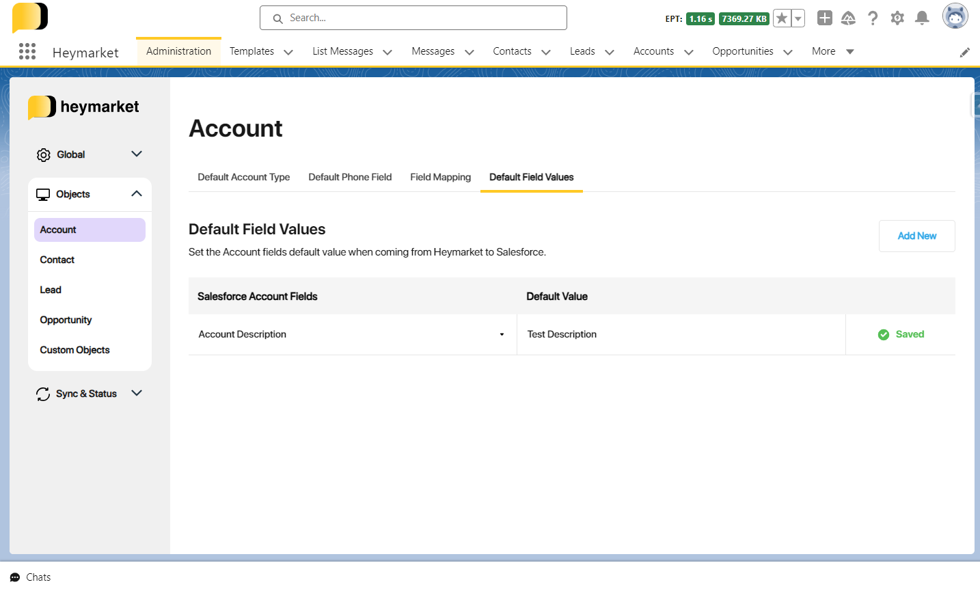Open the Accounts nav tab
Image resolution: width=980 pixels, height=591 pixels.
pos(653,51)
